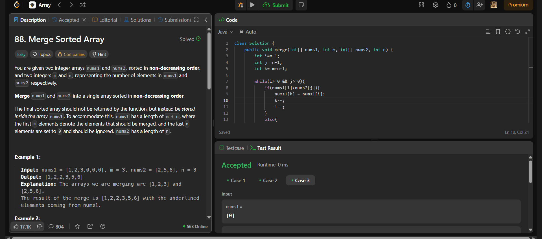Open the timer stopwatch icon
The height and width of the screenshot is (239, 542).
tap(467, 5)
